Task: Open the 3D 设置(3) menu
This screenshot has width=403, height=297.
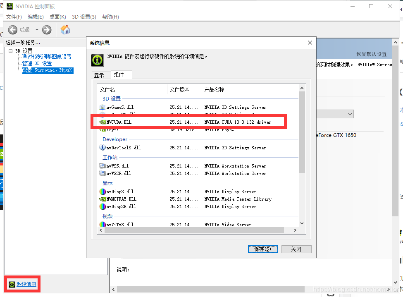Action: [x=84, y=17]
